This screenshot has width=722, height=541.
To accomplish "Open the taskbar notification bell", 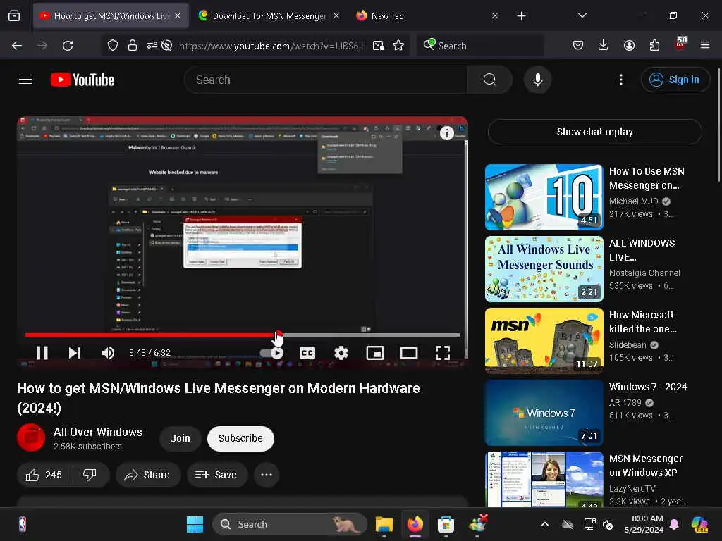I will click(x=674, y=524).
